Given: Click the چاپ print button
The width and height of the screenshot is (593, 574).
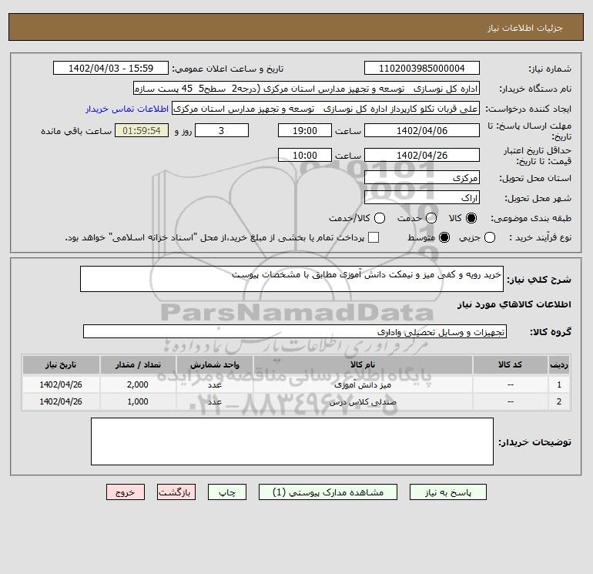Looking at the screenshot, I should point(227,492).
